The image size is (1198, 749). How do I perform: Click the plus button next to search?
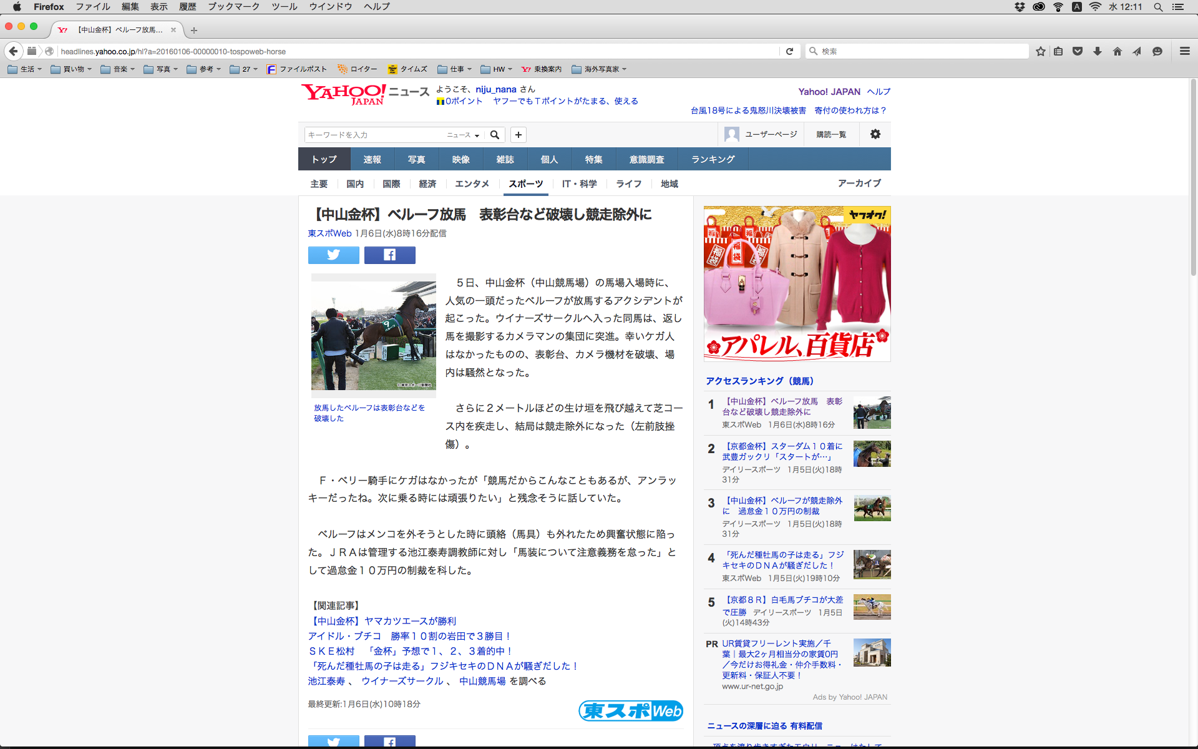tap(518, 135)
